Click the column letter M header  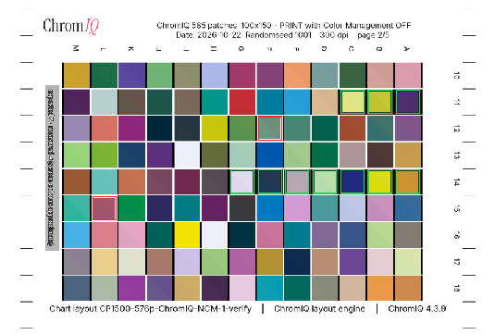click(76, 48)
